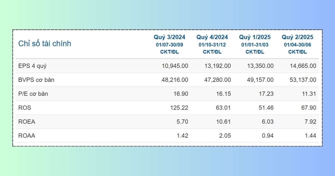Screen dimensions: 335x176
Task: Click the EPS value 14,665.00
Action: click(x=303, y=66)
